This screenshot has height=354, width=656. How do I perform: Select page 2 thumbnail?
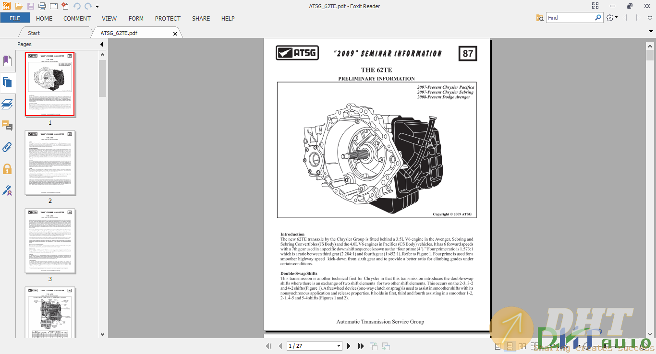pos(50,163)
